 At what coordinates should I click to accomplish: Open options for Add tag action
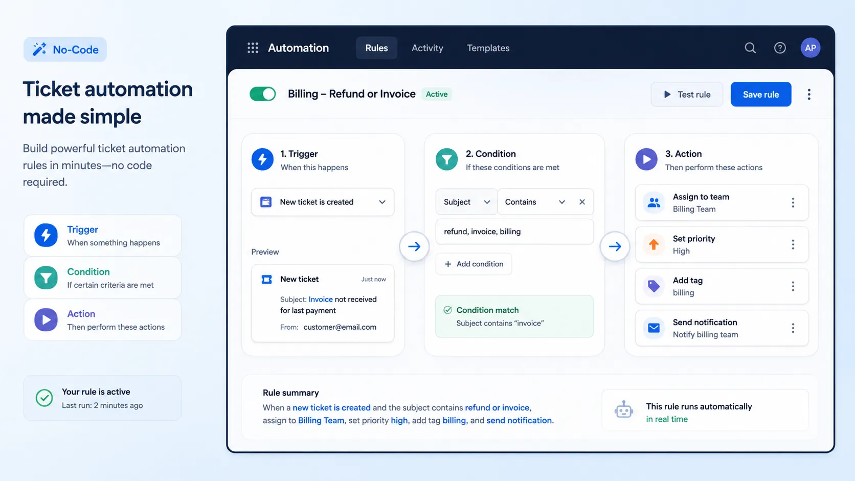793,287
